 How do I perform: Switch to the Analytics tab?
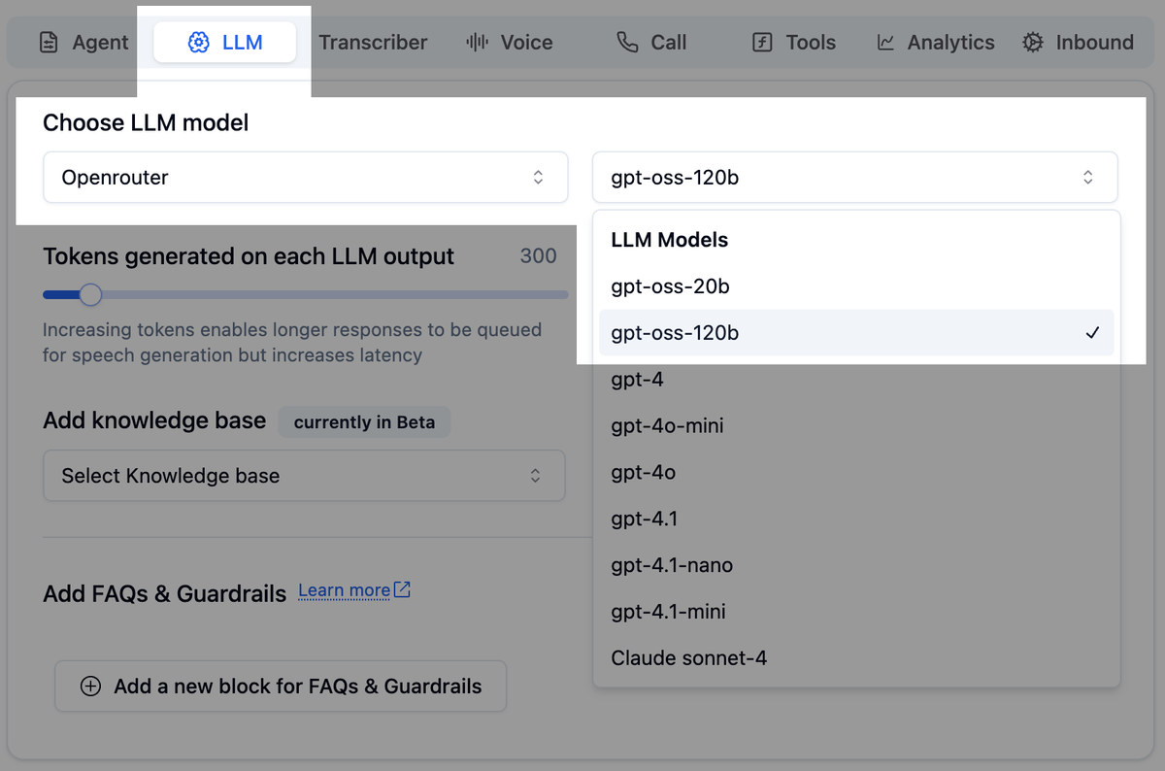(936, 43)
